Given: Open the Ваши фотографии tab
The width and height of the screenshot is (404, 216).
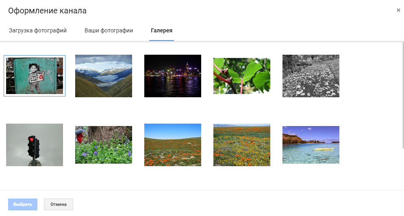Looking at the screenshot, I should [x=109, y=30].
